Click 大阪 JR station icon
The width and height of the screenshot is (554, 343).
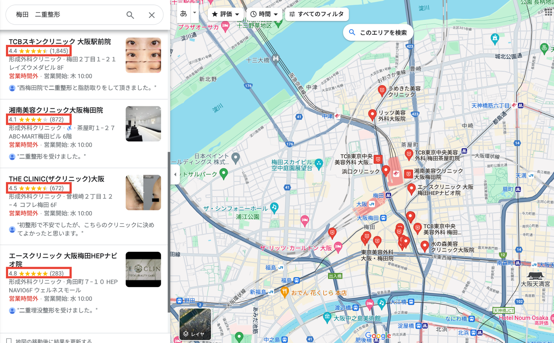372,204
